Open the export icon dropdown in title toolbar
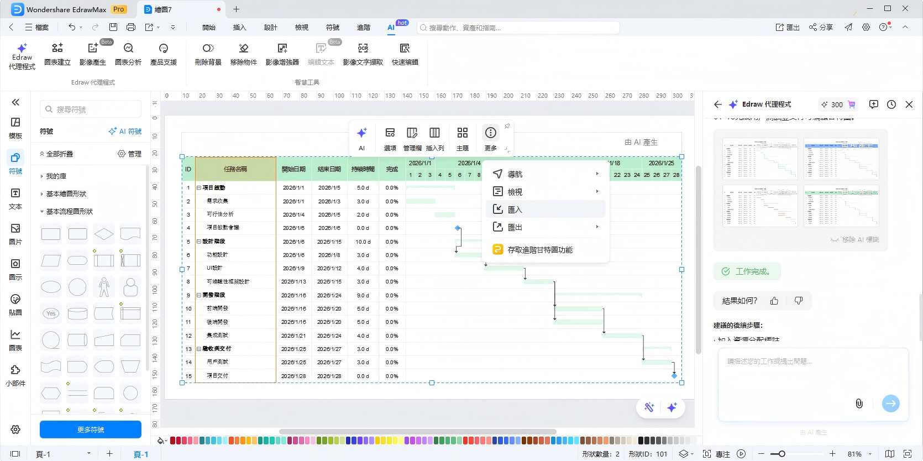The width and height of the screenshot is (923, 461). (158, 27)
